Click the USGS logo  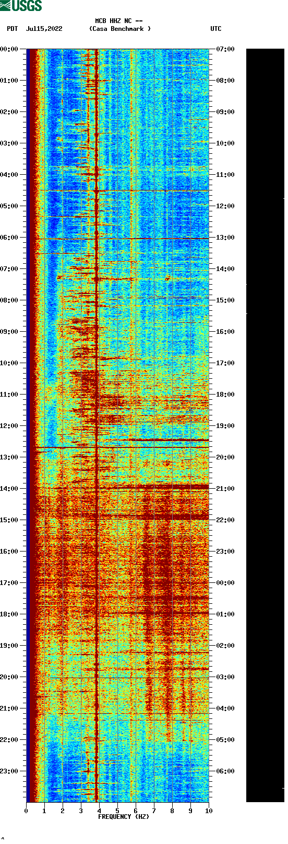(21, 6)
